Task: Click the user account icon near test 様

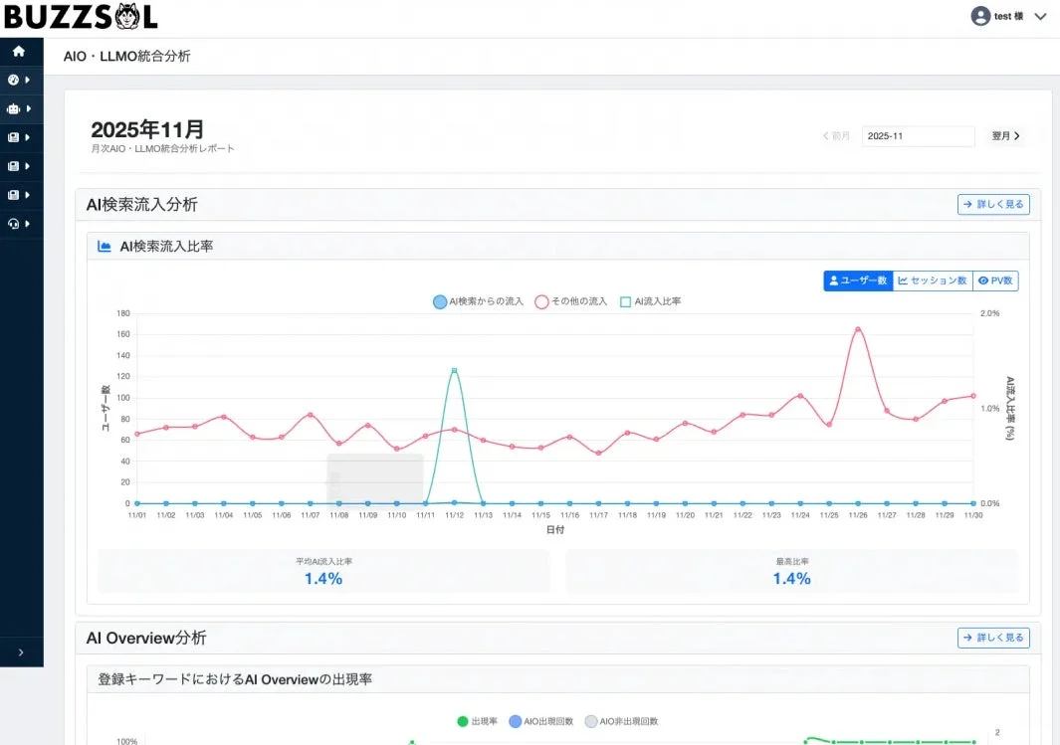Action: (x=979, y=16)
